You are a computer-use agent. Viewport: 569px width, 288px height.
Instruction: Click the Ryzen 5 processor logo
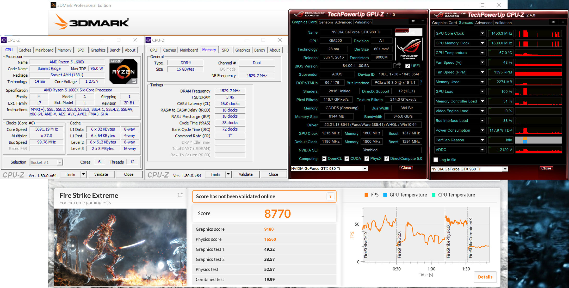point(123,71)
